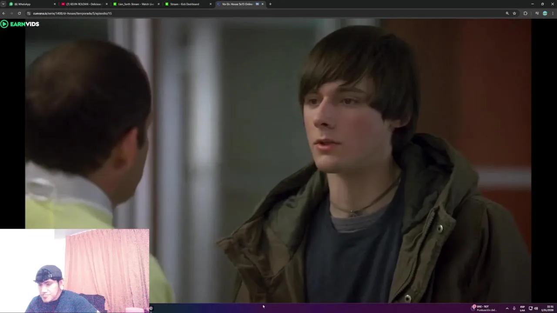The height and width of the screenshot is (313, 557).
Task: Switch the ESP LAA keyboard language
Action: pos(523,308)
